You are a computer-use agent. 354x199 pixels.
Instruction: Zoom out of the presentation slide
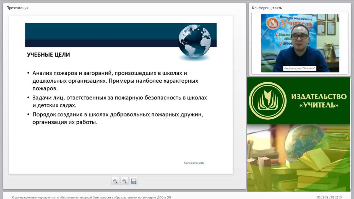pyautogui.click(x=124, y=181)
